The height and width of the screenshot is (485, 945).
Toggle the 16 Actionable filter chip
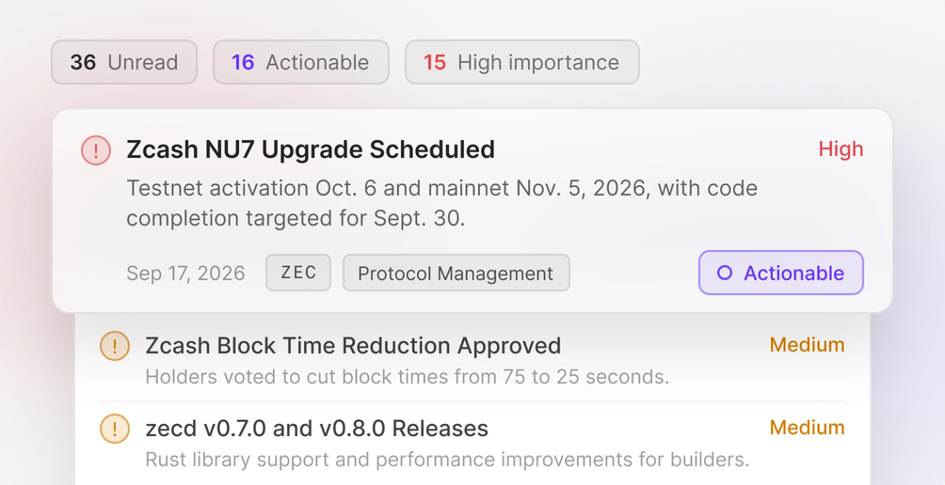[x=301, y=62]
